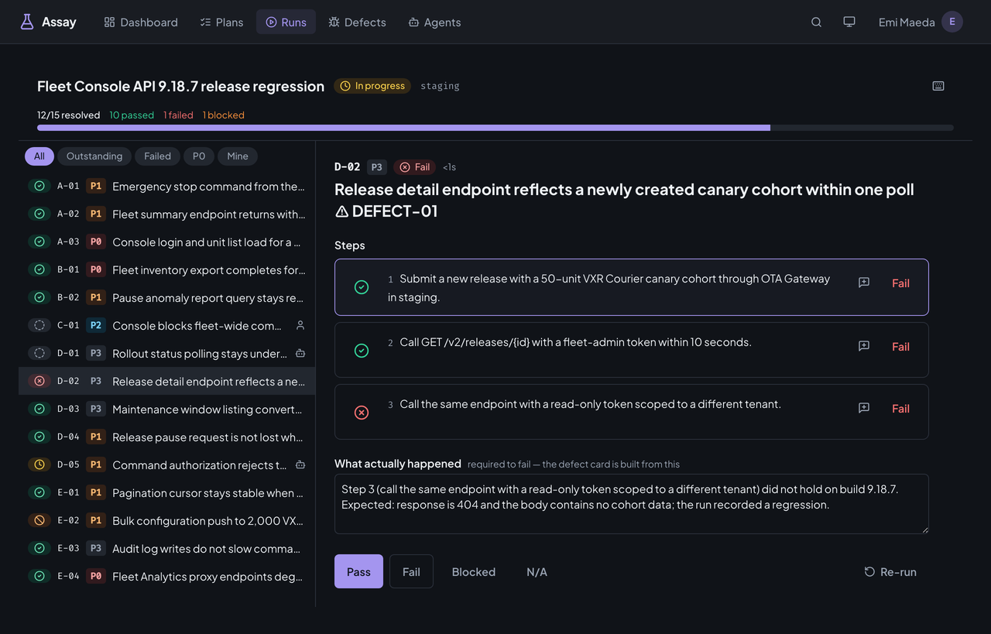Filter test cases by Failed

(x=157, y=156)
